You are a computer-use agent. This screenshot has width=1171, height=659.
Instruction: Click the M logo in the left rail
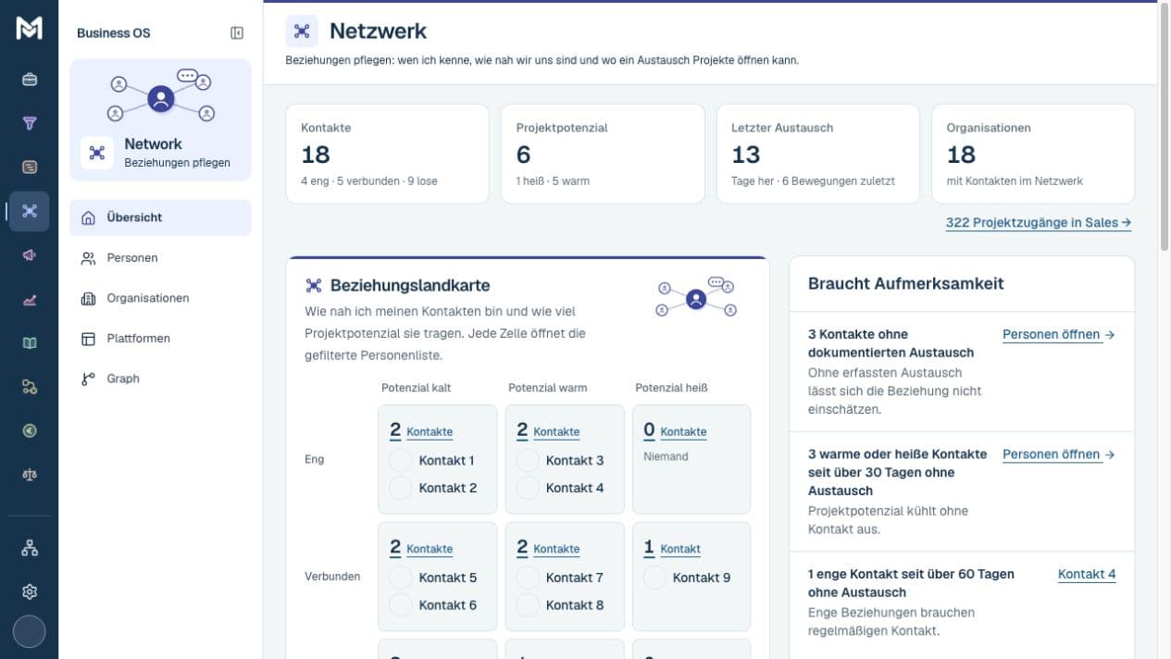(x=29, y=29)
